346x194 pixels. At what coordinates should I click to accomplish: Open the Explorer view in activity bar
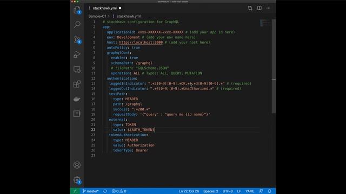click(77, 10)
